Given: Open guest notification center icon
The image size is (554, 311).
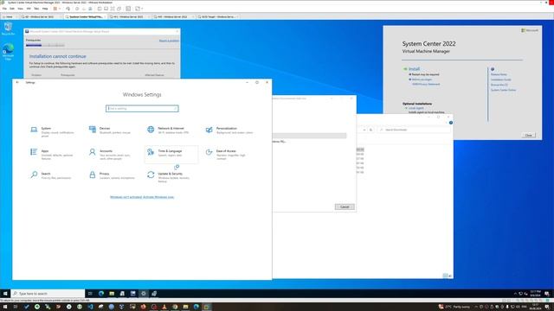Looking at the screenshot, I should pyautogui.click(x=547, y=294).
